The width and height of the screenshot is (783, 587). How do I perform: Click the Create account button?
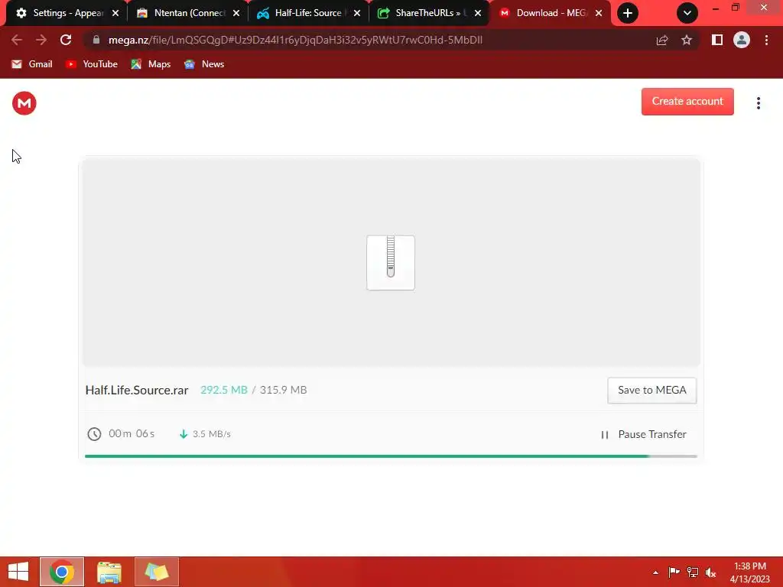pos(687,102)
